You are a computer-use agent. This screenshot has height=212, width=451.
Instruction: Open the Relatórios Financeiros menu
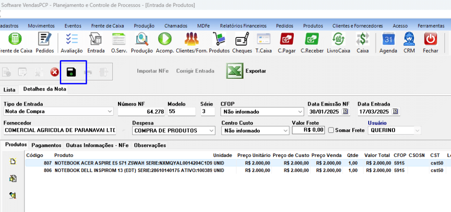click(x=243, y=26)
